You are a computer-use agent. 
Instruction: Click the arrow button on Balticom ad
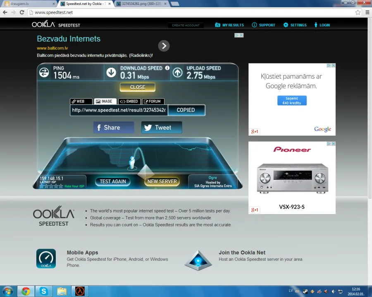pos(164,46)
